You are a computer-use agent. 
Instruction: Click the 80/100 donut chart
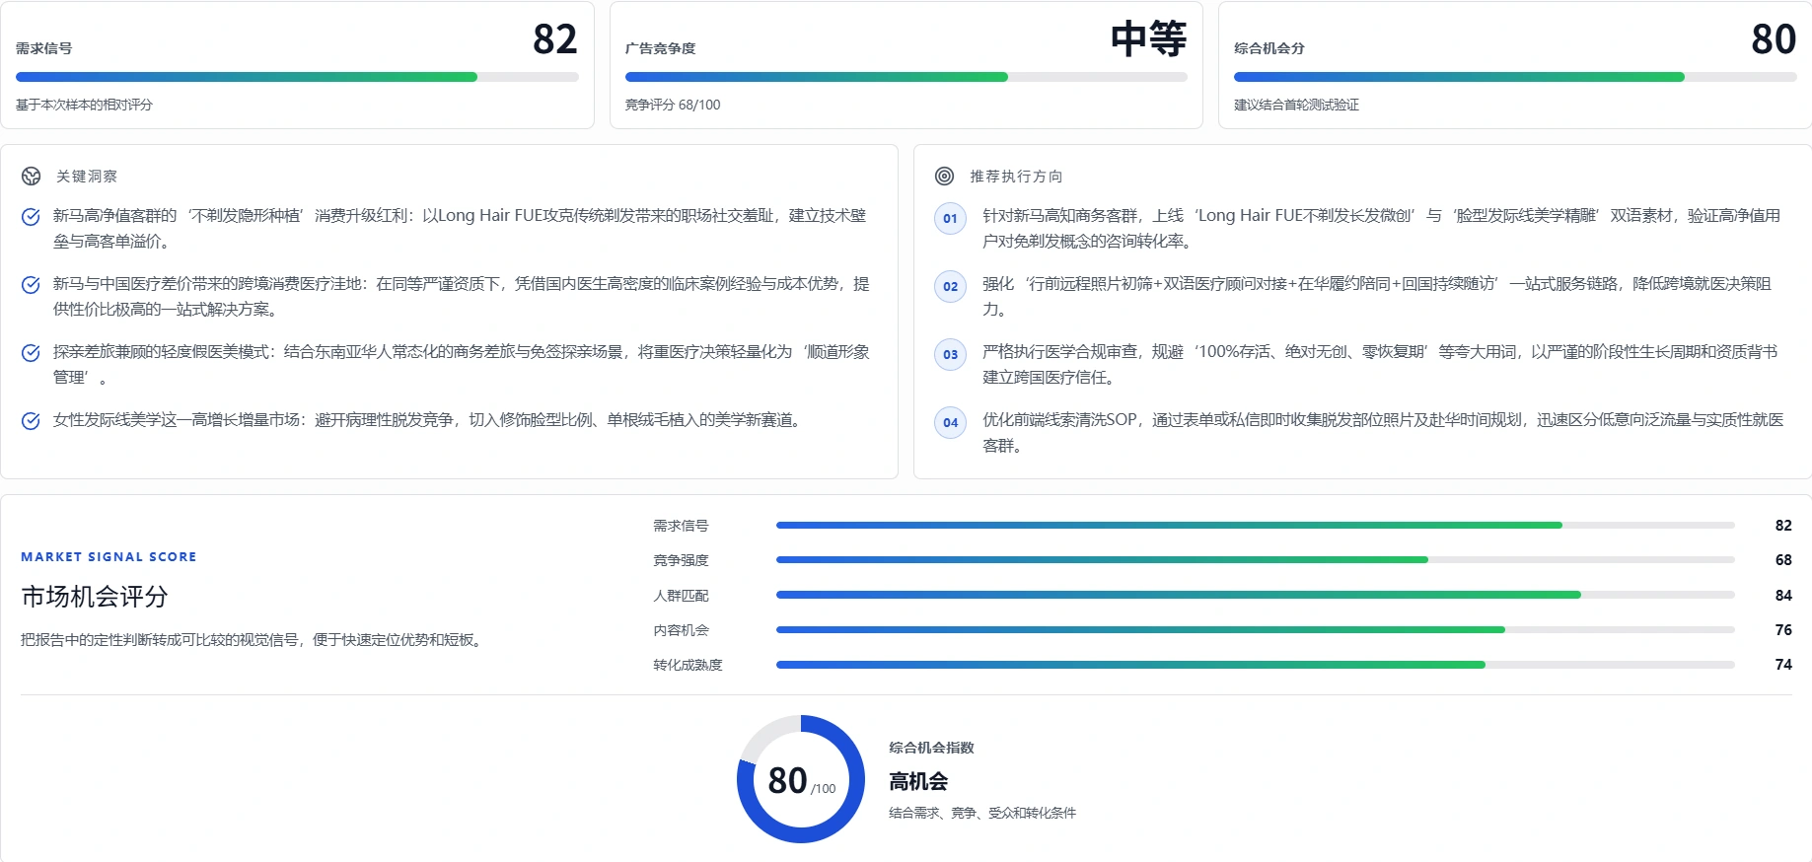point(801,779)
